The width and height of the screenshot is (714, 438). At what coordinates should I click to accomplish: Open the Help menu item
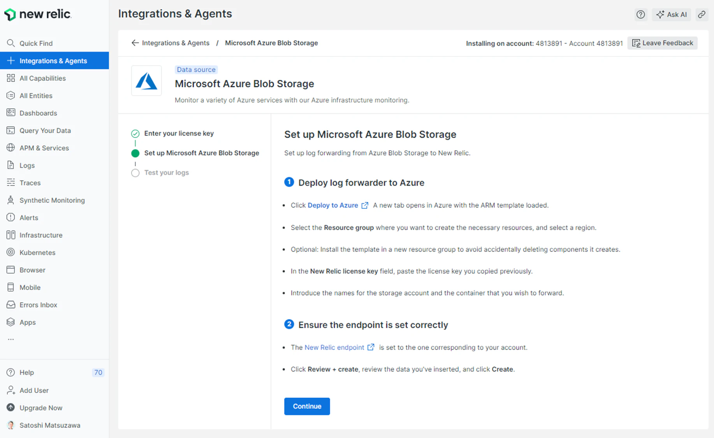[x=27, y=373]
